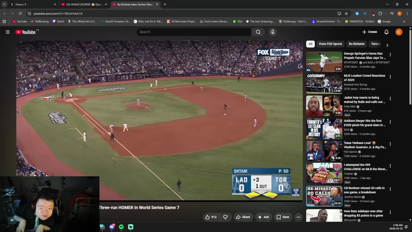Reload the page in Chrome
The width and height of the screenshot is (412, 232).
pos(20,14)
